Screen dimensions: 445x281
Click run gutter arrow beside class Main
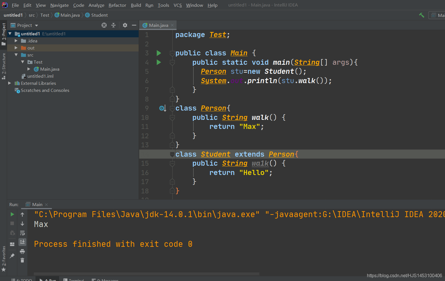pos(159,53)
